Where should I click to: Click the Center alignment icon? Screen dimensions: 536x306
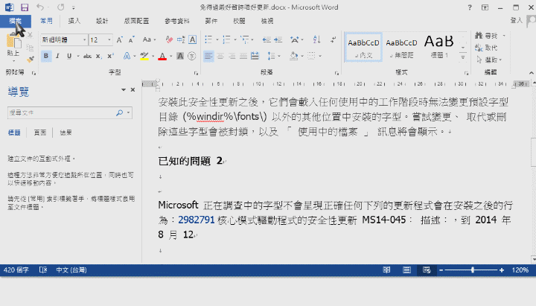point(220,56)
